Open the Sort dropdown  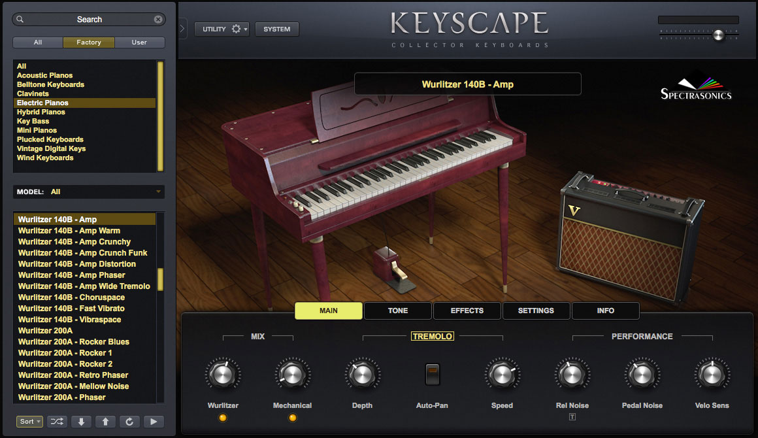29,422
